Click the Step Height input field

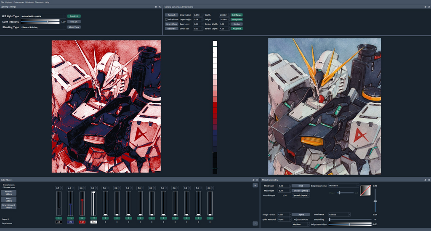198,15
